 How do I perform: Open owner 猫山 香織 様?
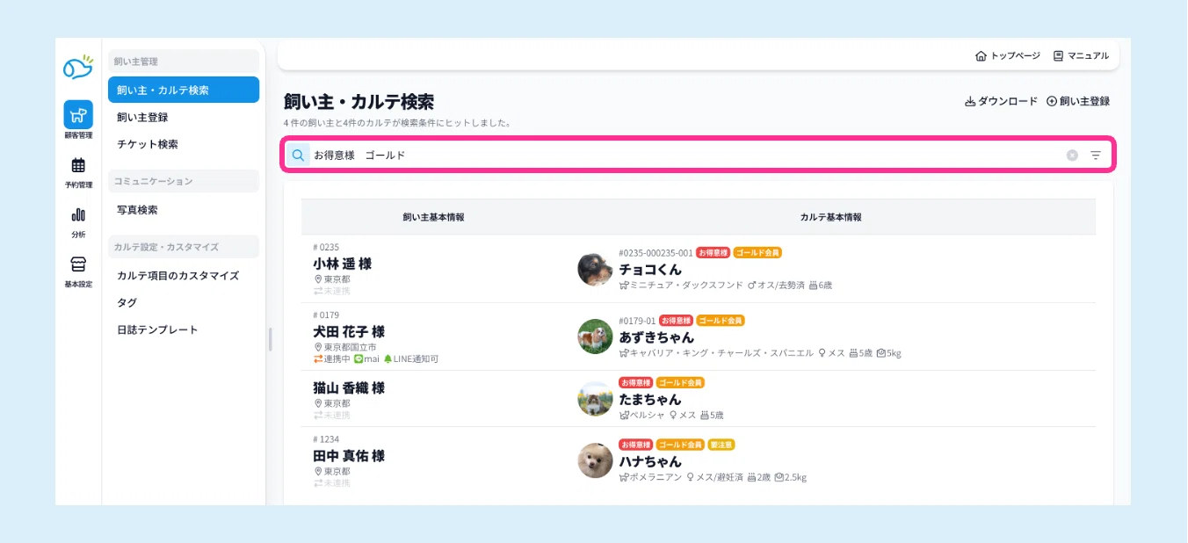point(348,387)
